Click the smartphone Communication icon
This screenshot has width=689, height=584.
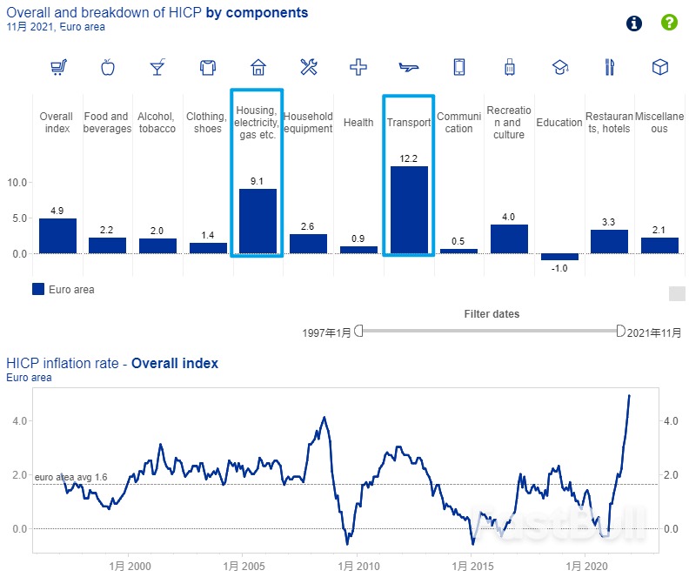click(458, 67)
